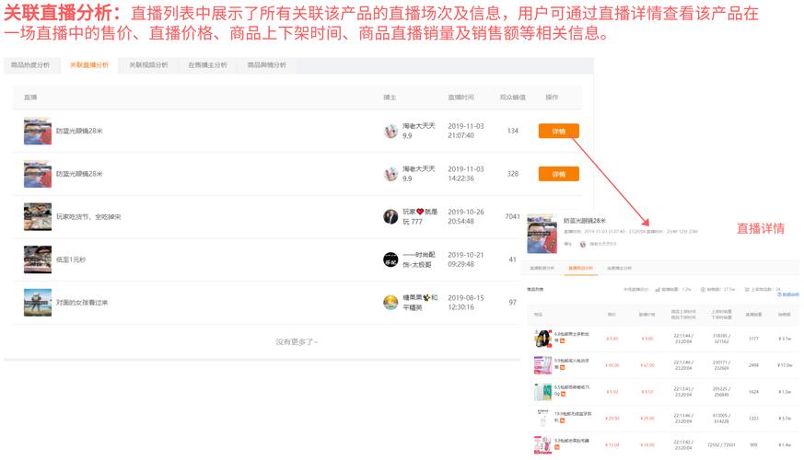Switch to the 商品舆情分析 tab
The height and width of the screenshot is (460, 804).
267,65
